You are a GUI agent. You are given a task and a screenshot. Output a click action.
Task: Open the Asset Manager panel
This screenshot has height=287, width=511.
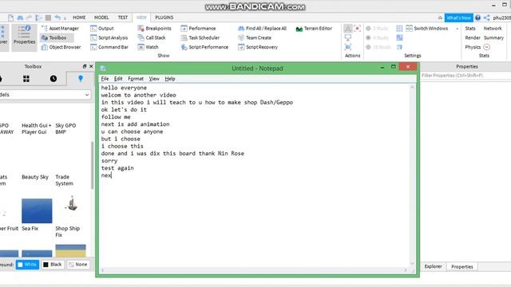60,29
